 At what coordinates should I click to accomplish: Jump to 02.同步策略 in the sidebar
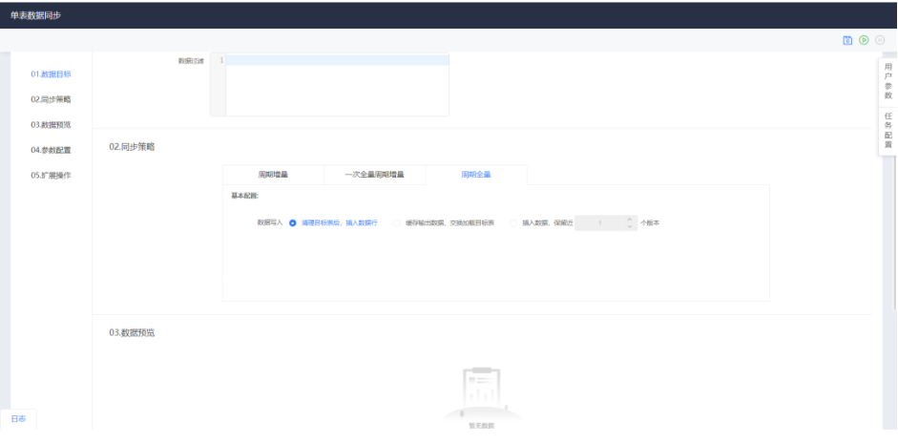click(x=51, y=99)
